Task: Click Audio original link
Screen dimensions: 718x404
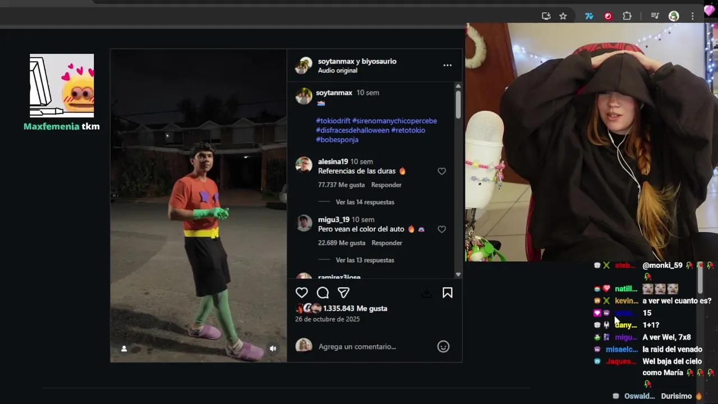Action: coord(338,71)
